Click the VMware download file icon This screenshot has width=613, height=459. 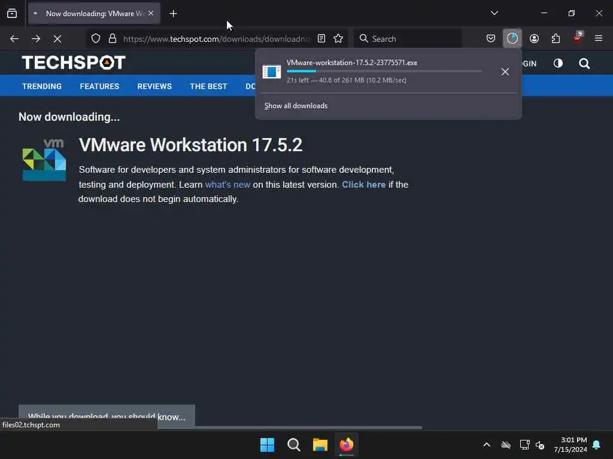(272, 72)
